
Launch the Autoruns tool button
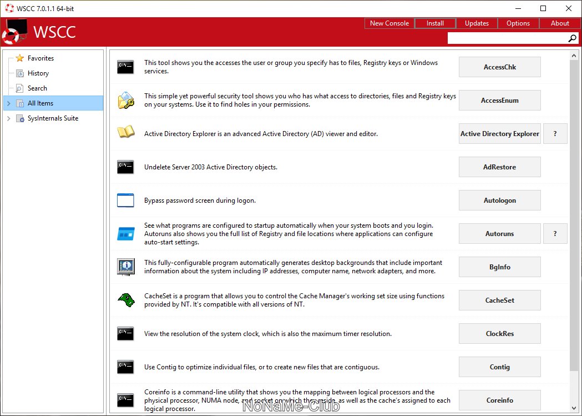(x=499, y=234)
